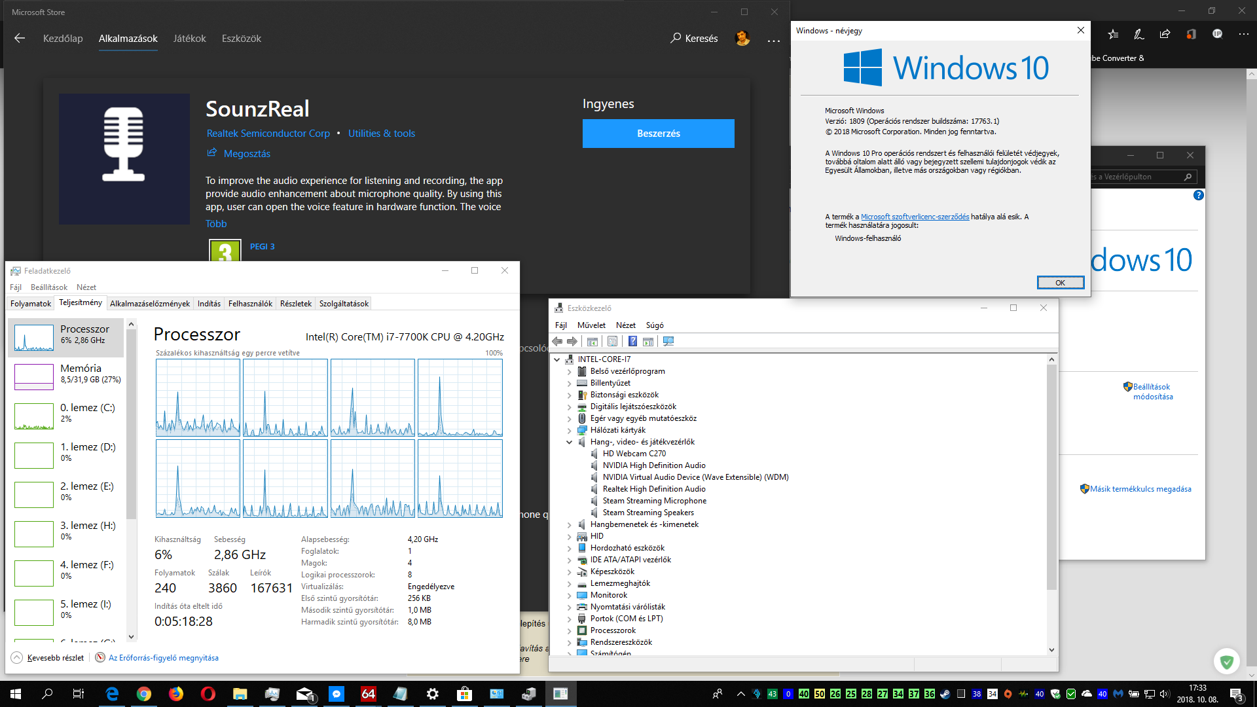Launch Opera from the taskbar
The image size is (1257, 707).
pyautogui.click(x=208, y=694)
